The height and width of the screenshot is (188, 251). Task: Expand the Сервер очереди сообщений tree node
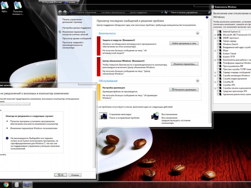pyautogui.click(x=215, y=73)
